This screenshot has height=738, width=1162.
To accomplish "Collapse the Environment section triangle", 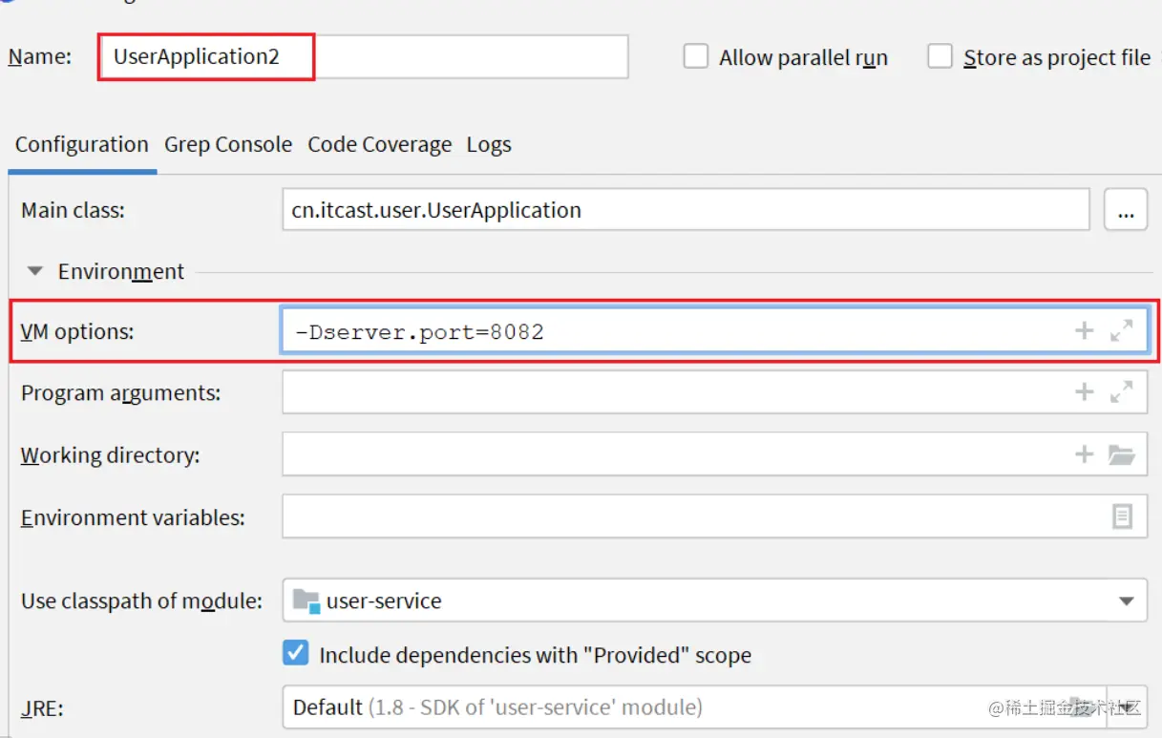I will tap(35, 272).
